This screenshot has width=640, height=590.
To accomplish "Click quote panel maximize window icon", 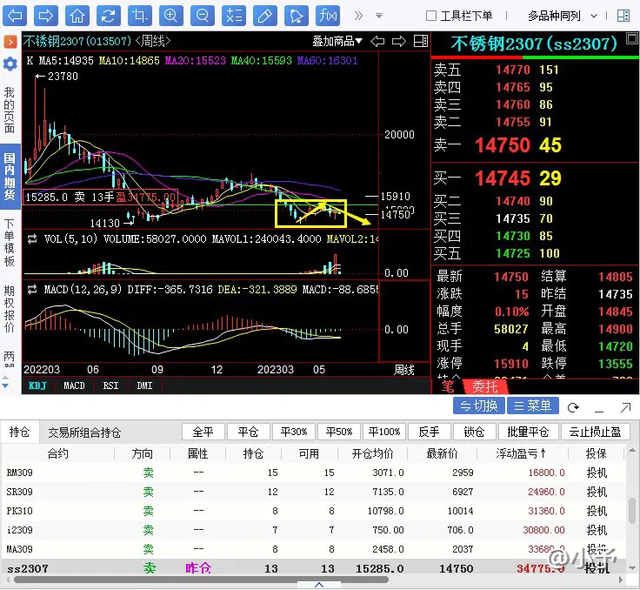I will point(632,39).
